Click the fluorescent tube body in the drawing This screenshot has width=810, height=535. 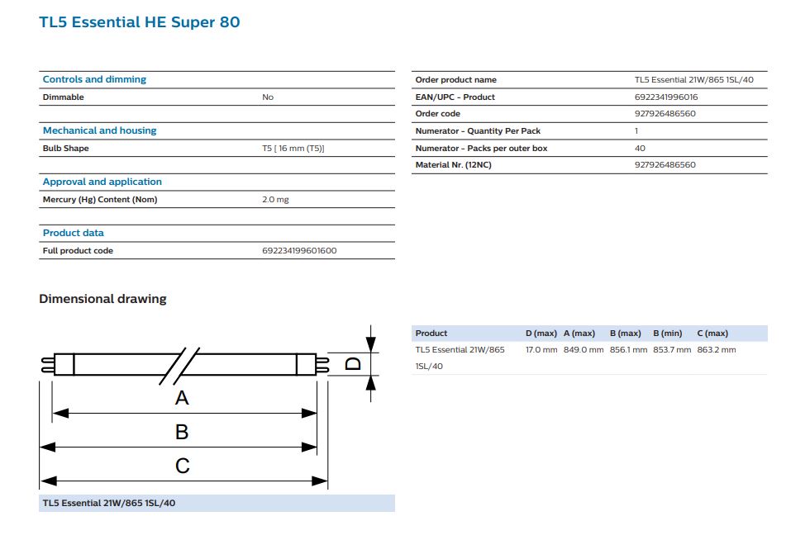(185, 364)
